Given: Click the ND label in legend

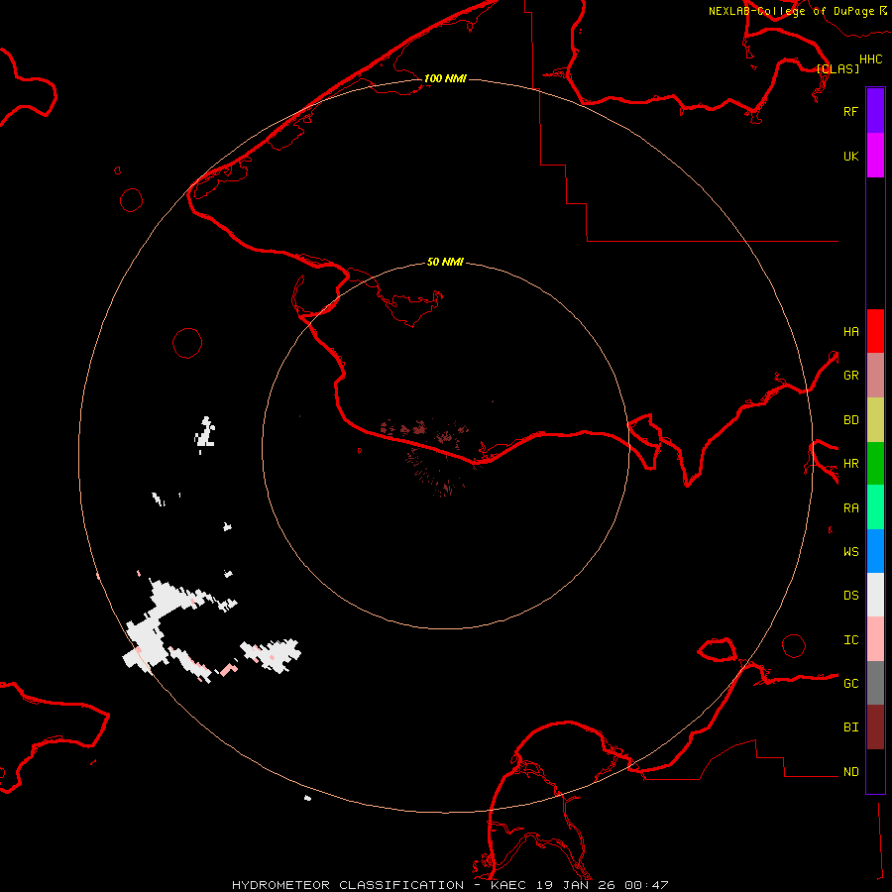Looking at the screenshot, I should click(x=850, y=771).
